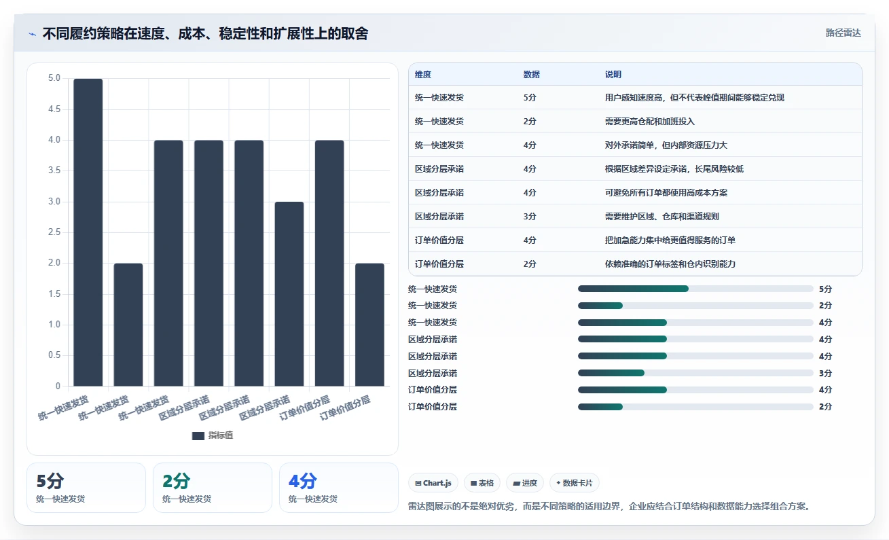Click the row 可避免所有订单都使用高成本方案
The height and width of the screenshot is (540, 889).
click(635, 193)
